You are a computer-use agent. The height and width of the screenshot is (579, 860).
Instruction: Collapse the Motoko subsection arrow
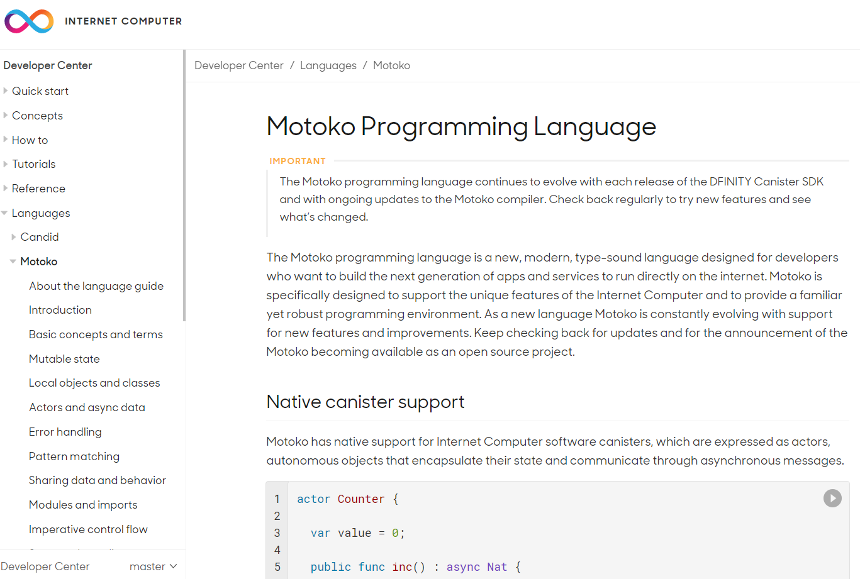13,262
